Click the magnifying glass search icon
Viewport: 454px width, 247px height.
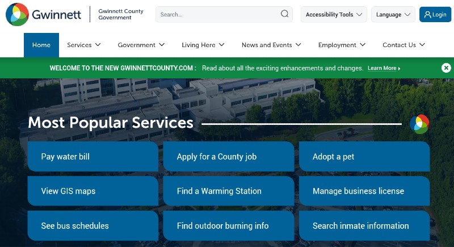284,14
